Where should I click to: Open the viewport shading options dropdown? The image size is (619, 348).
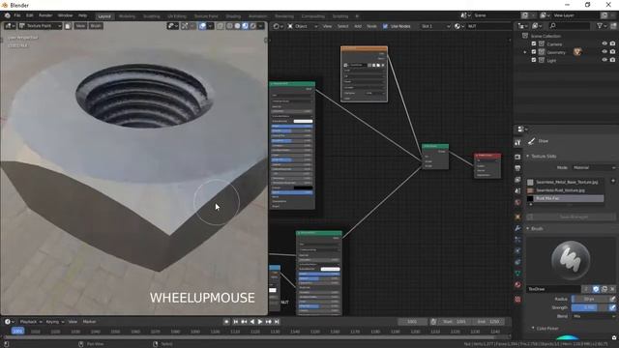coord(260,26)
